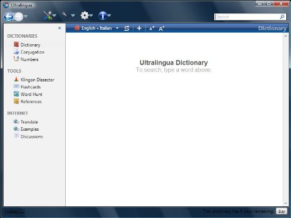Click the Examples globe icon
The width and height of the screenshot is (291, 218).
click(x=16, y=128)
